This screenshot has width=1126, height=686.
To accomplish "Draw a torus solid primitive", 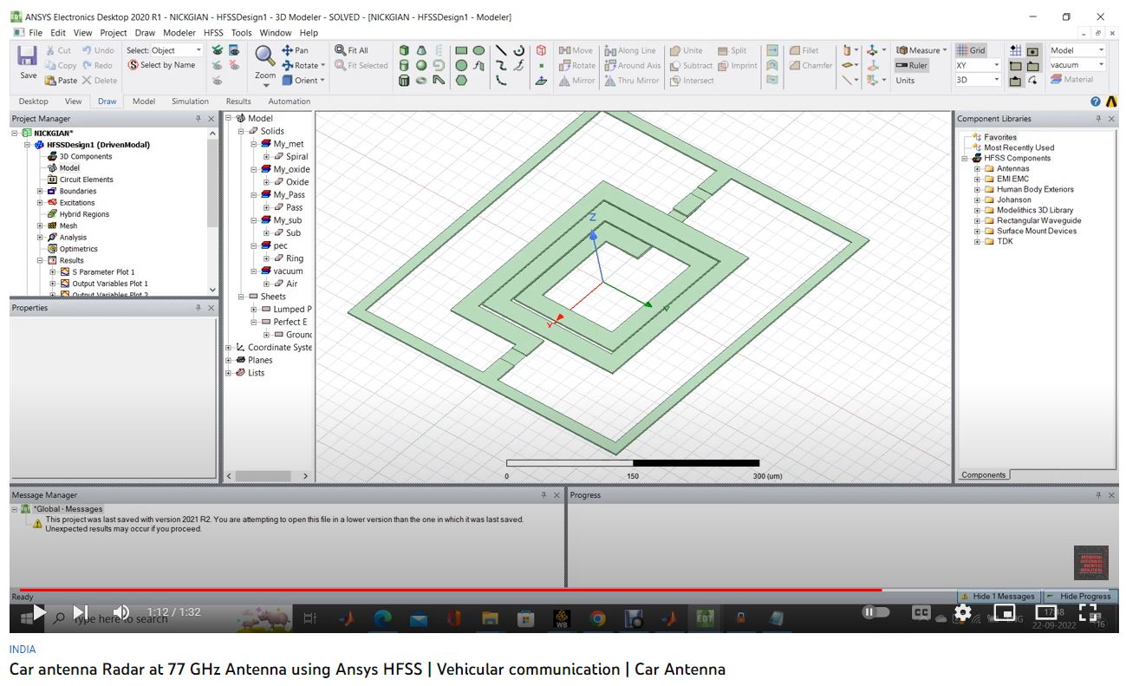I will pos(421,81).
